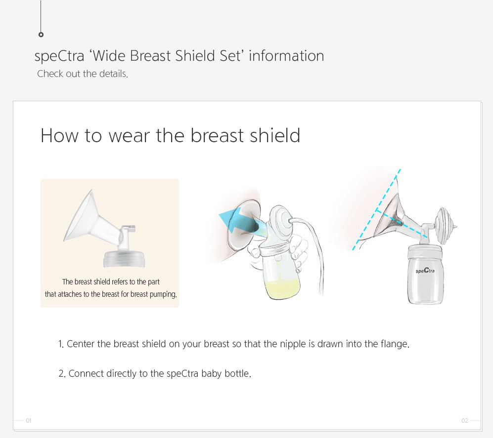Click 'Check out the details.' subtitle

[x=83, y=74]
